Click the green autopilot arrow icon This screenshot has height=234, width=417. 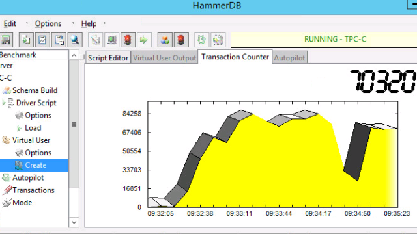[201, 40]
